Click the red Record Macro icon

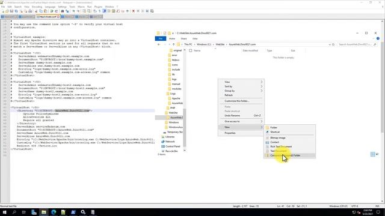pyautogui.click(x=134, y=11)
